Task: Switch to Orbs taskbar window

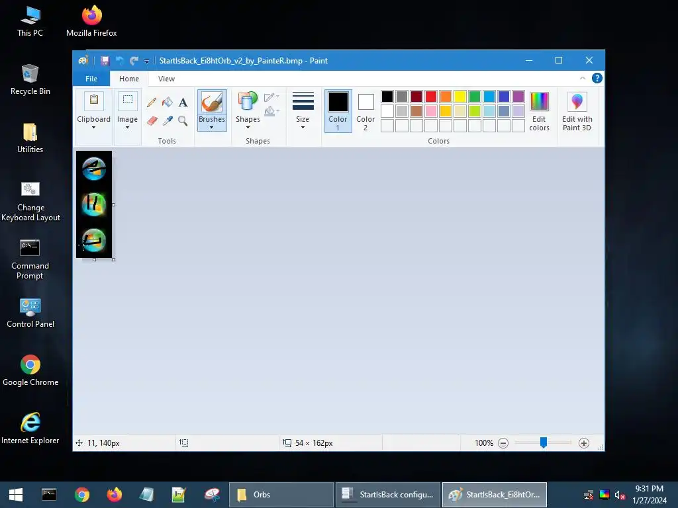Action: [281, 495]
